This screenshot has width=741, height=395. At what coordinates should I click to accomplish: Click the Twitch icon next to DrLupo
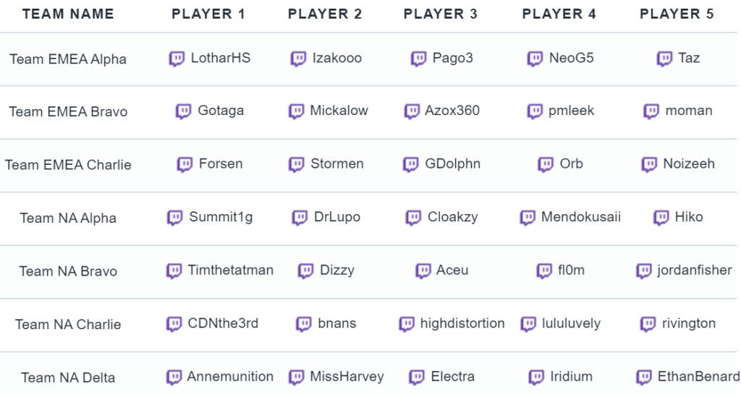click(300, 218)
